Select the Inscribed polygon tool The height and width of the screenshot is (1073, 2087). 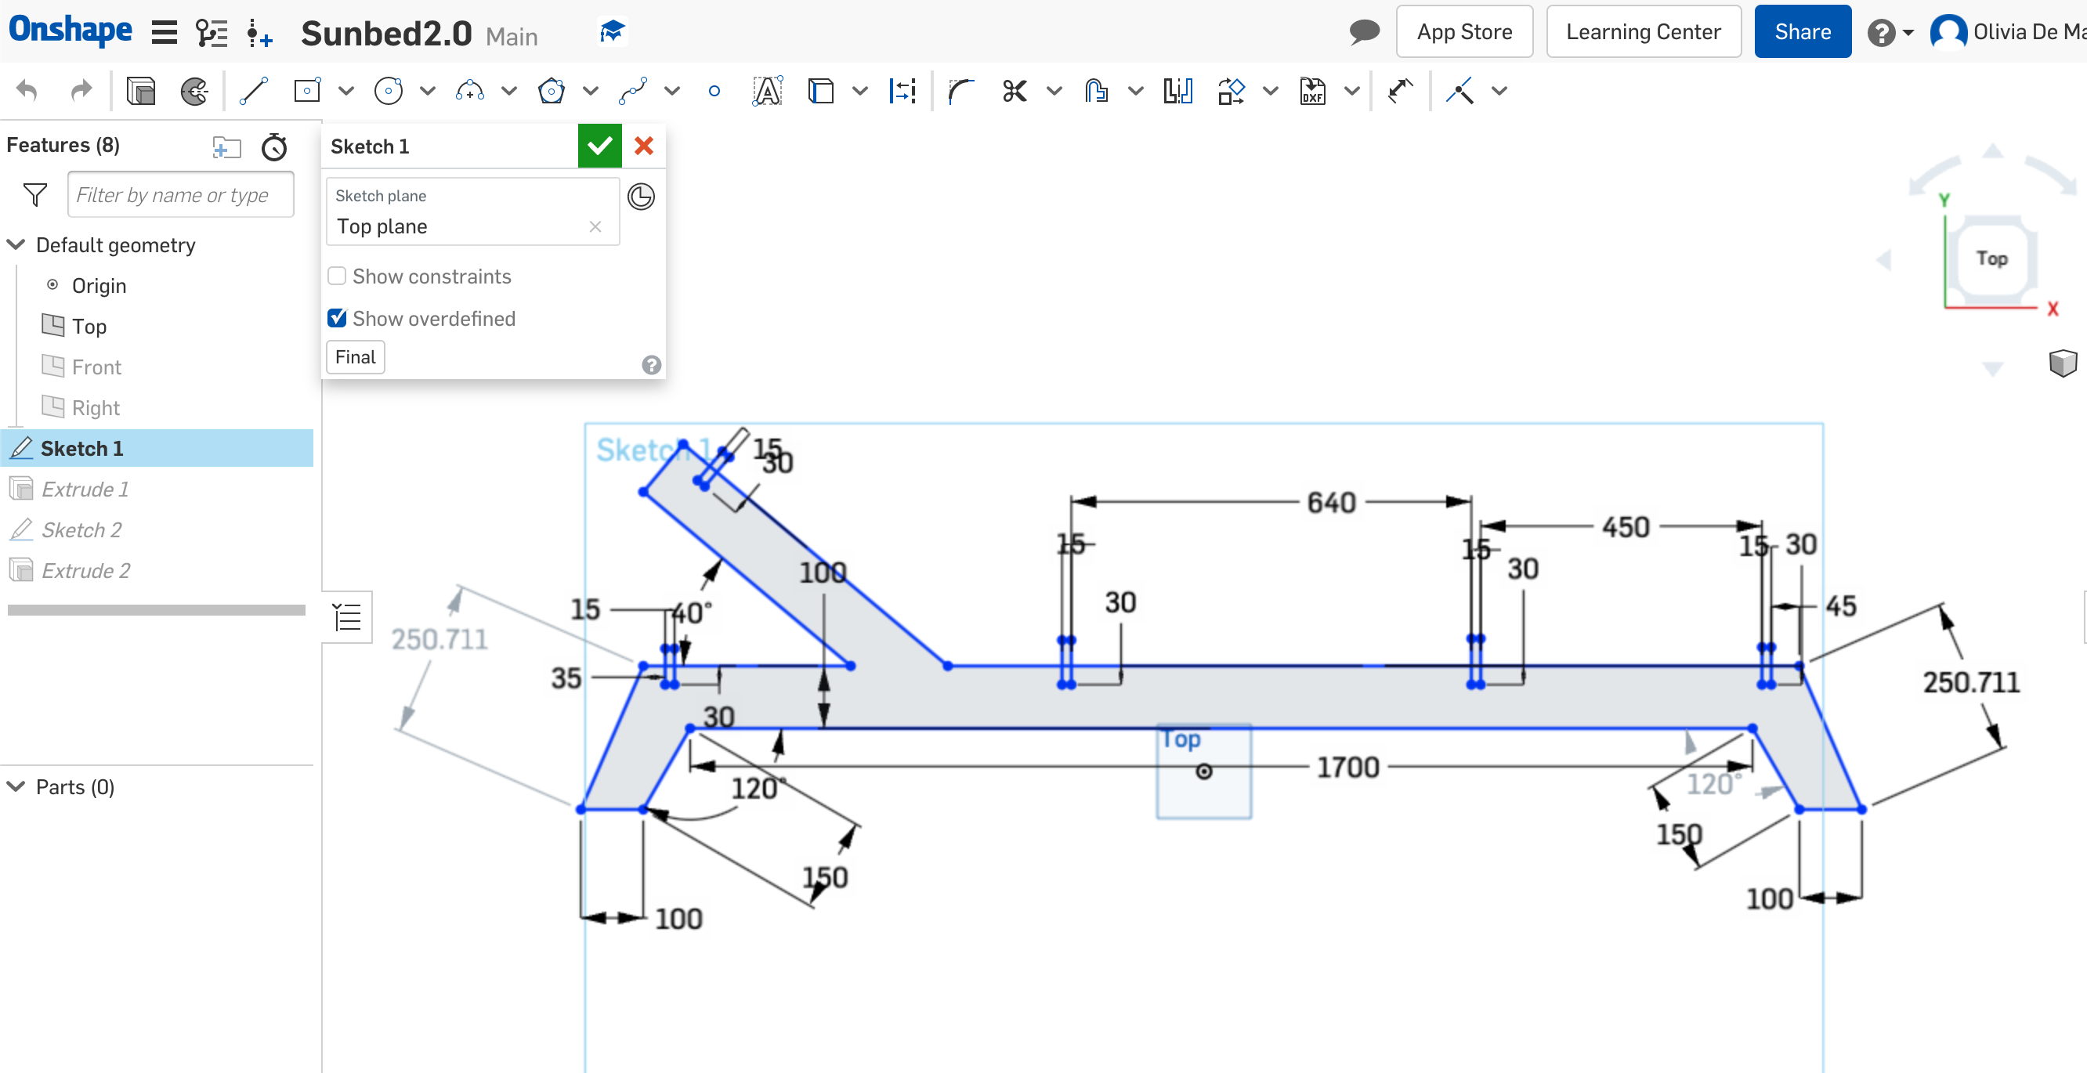tap(552, 91)
